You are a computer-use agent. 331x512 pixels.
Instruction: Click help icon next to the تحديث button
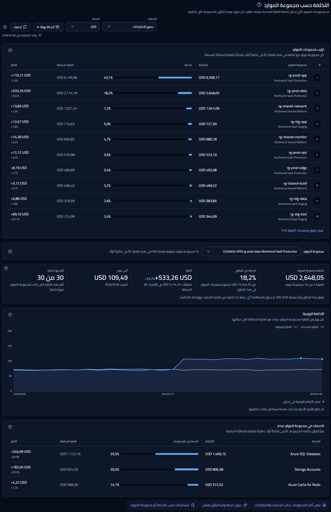tap(5, 27)
